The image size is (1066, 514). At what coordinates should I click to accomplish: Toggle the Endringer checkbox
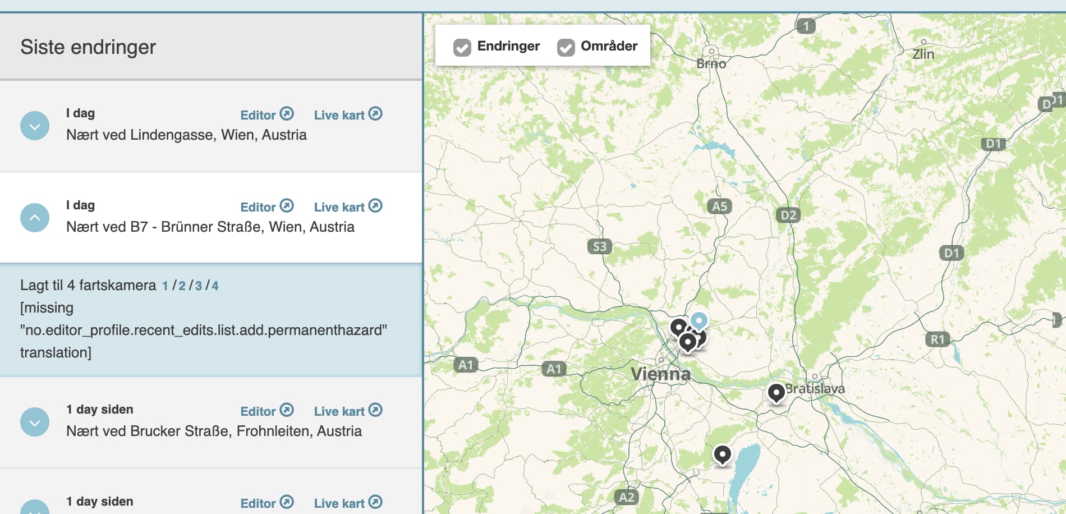[x=462, y=47]
